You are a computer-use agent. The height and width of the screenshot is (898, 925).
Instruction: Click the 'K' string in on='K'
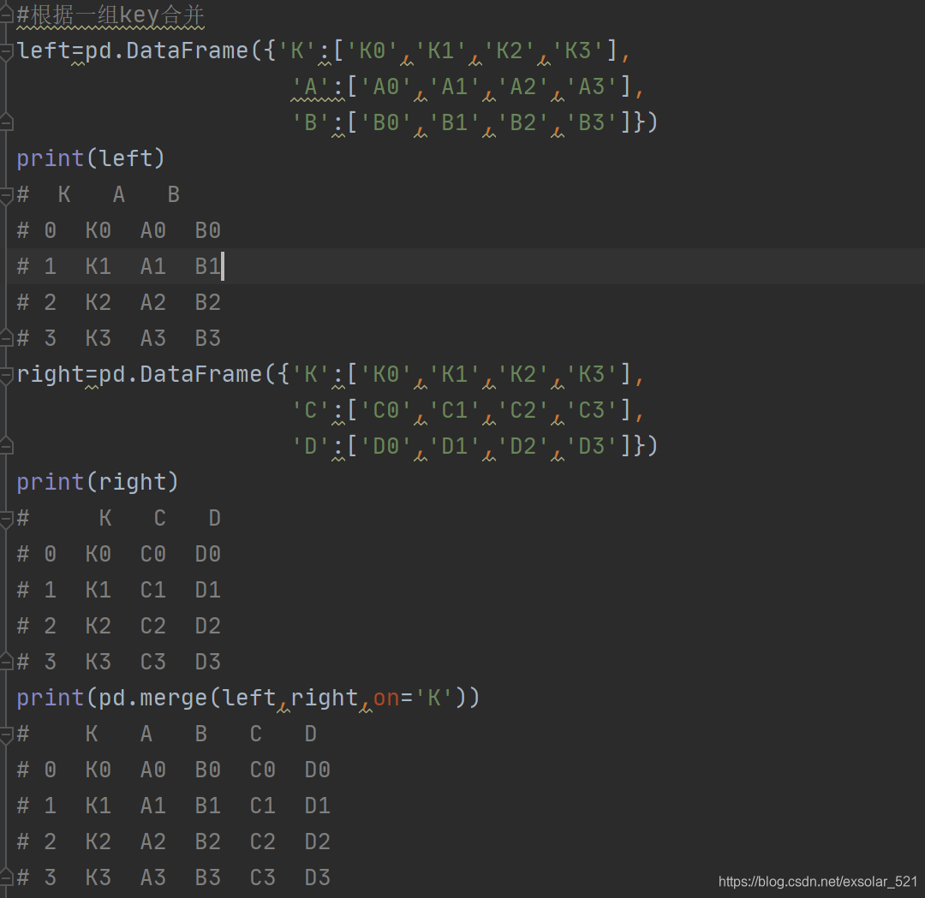point(434,699)
